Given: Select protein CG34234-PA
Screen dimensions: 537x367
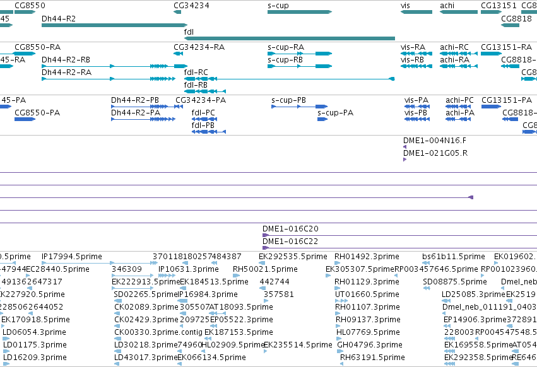Looking at the screenshot, I should (201, 100).
